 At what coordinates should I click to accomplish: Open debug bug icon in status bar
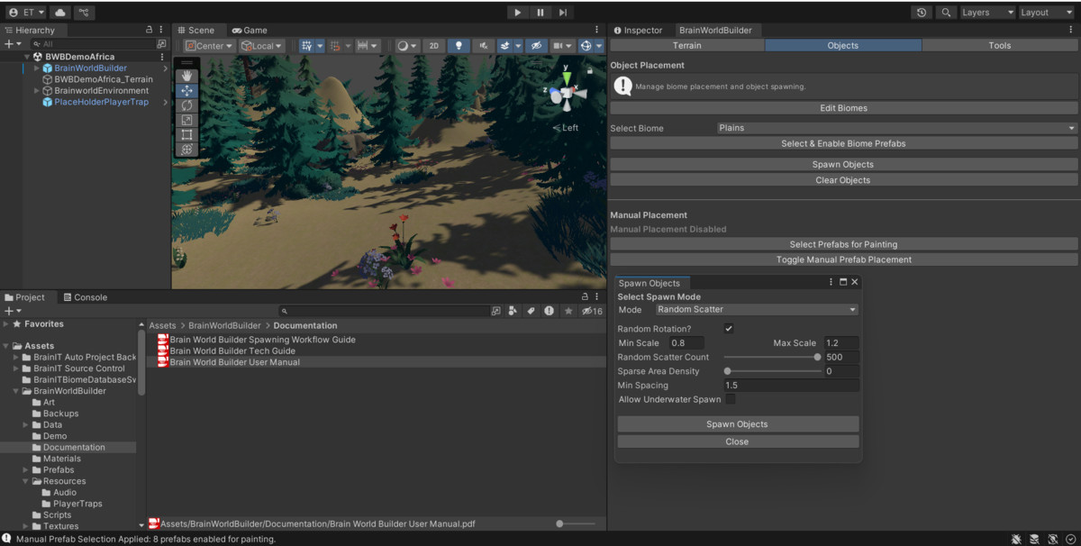(x=1017, y=539)
